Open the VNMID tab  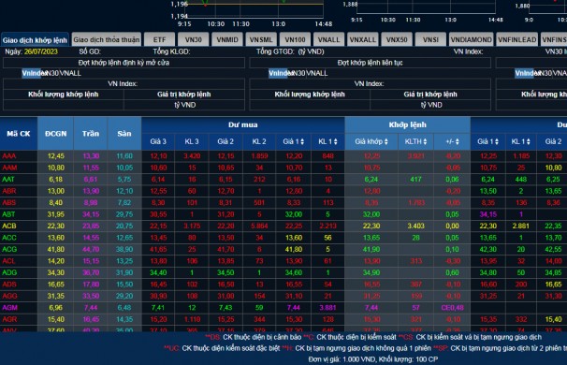227,40
